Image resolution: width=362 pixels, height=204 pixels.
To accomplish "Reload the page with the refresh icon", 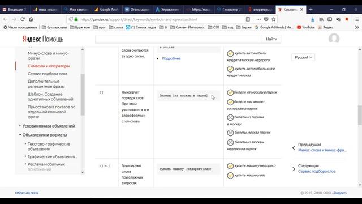I will pos(23,19).
